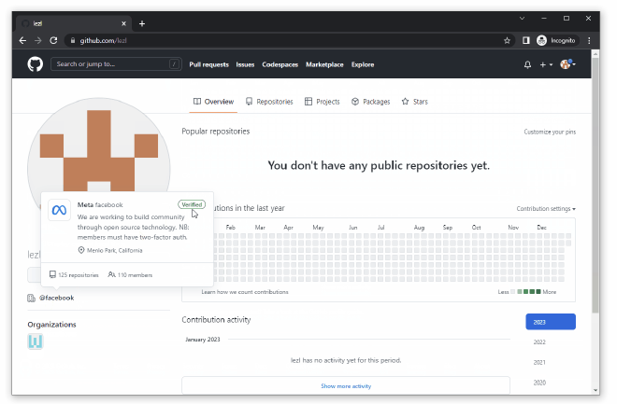Expand the Contribution settings dropdown
Viewport: 617px width, 404px height.
point(546,209)
